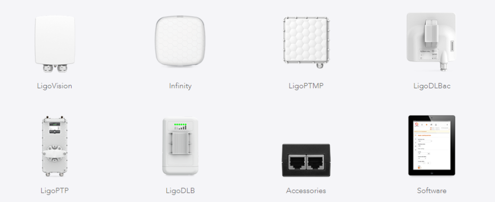This screenshot has width=495, height=202.
Task: Go to the LigoDLBac text link
Action: [x=432, y=86]
